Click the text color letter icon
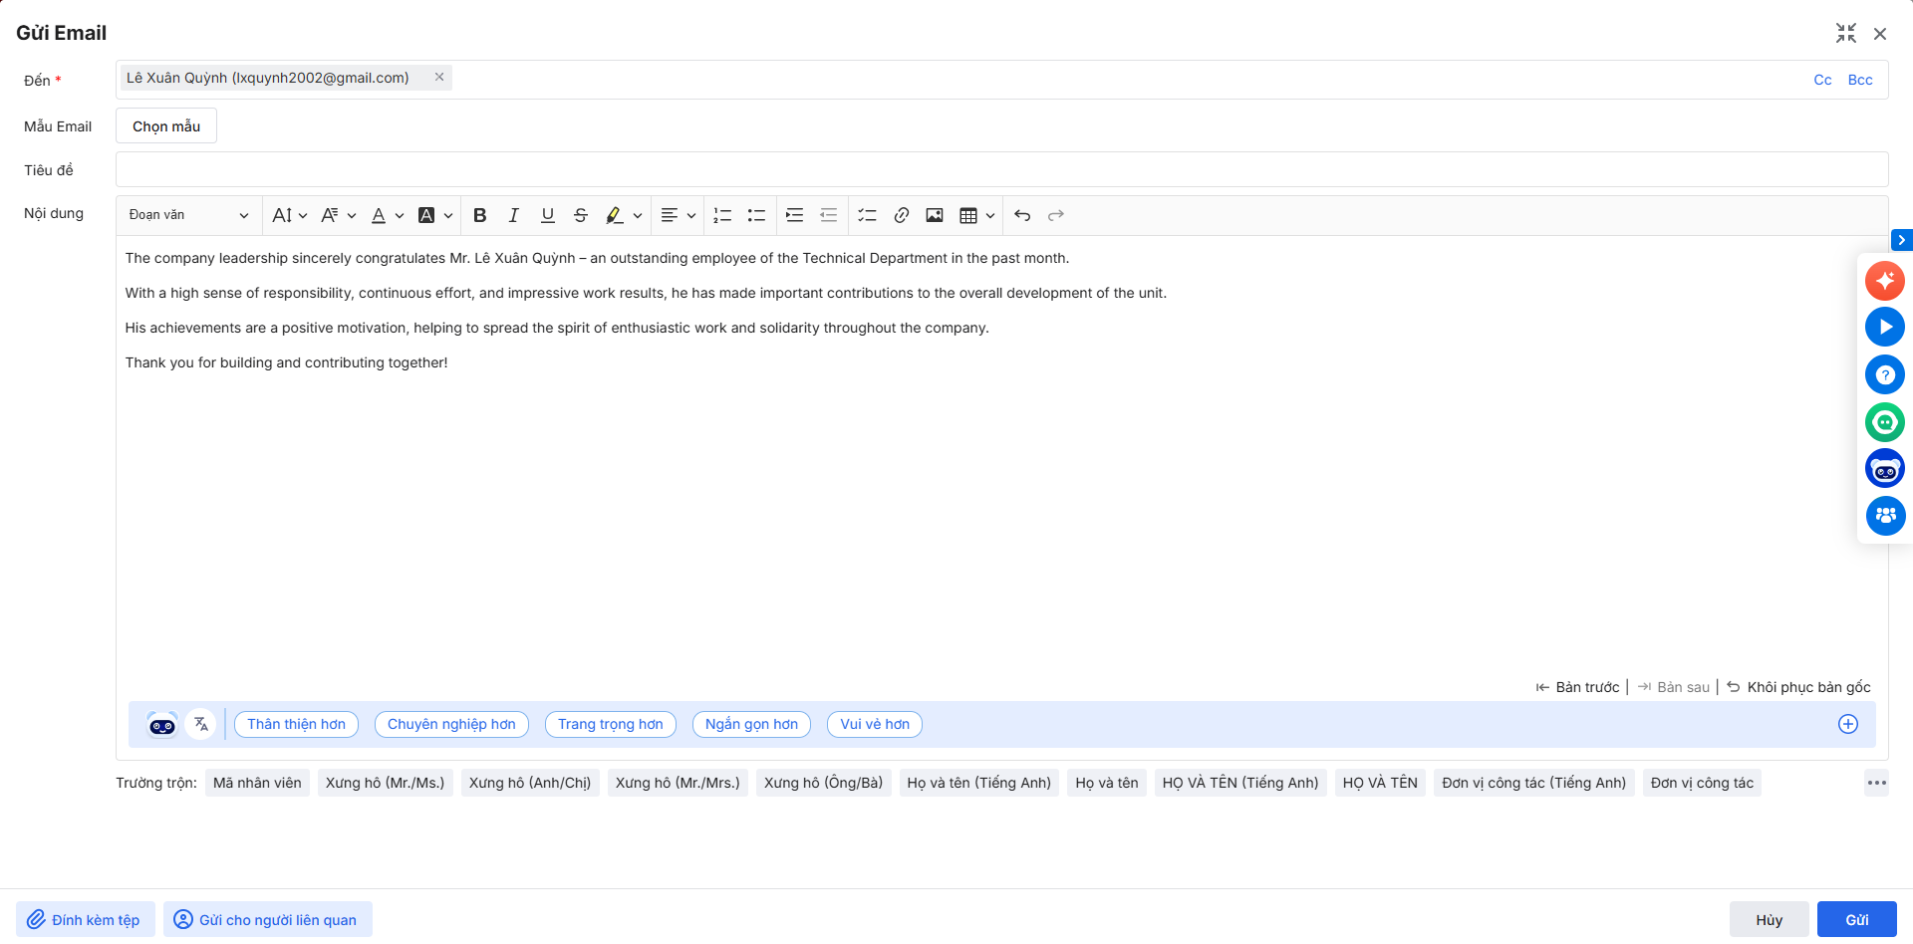1913x944 pixels. [379, 215]
